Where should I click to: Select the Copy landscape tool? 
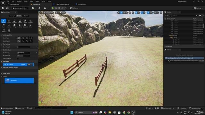(9, 30)
